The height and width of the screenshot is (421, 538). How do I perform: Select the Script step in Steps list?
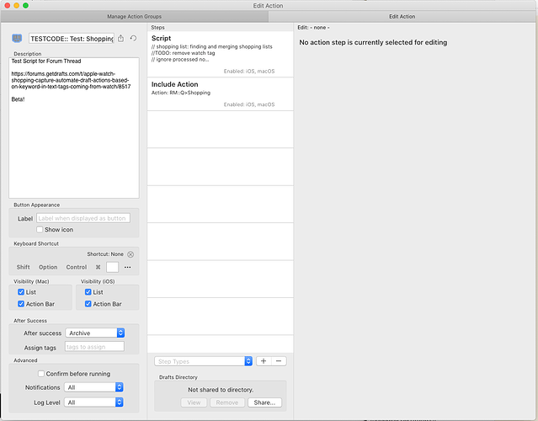221,54
